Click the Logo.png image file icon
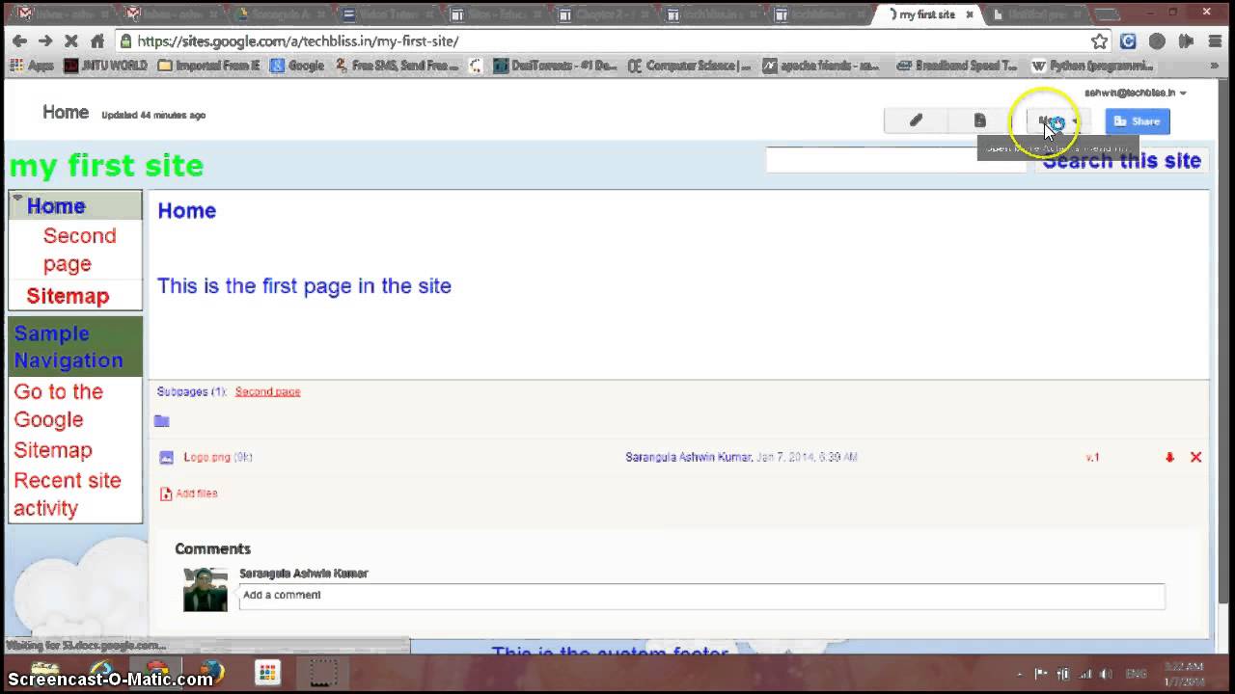This screenshot has height=694, width=1235. [x=166, y=458]
